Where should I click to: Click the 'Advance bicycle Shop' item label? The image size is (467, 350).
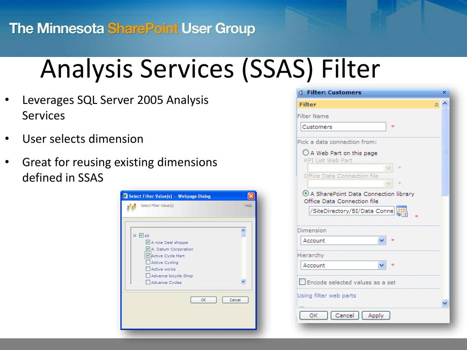[172, 276]
